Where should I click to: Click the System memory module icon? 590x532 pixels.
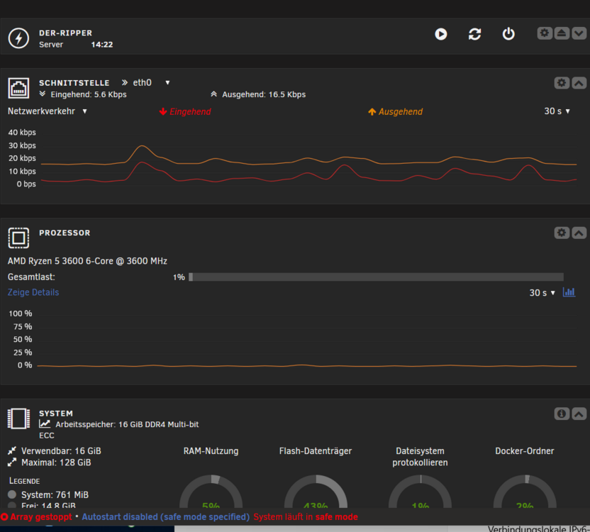pos(18,419)
